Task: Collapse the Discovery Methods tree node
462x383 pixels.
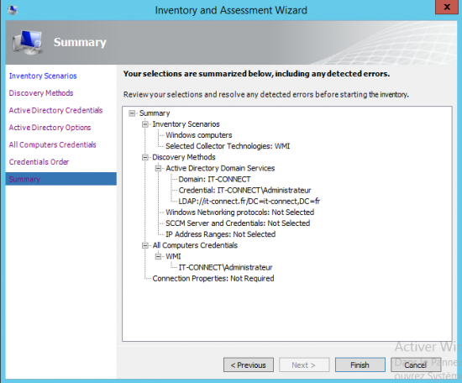Action: pyautogui.click(x=145, y=157)
